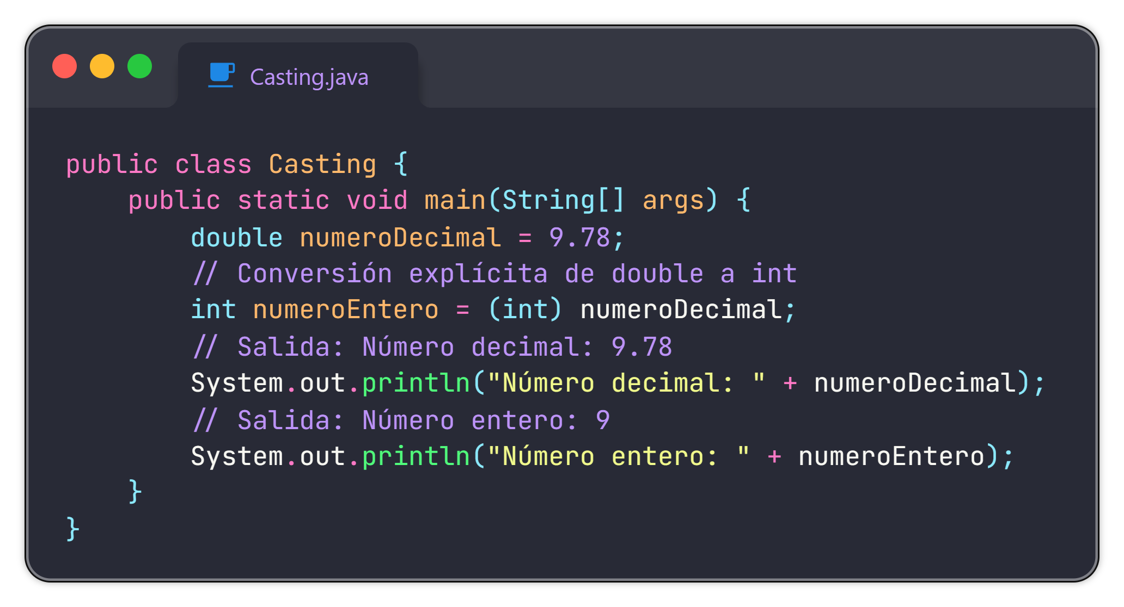Click the final closing brace of class
Viewport: 1124px width, 607px height.
click(72, 529)
